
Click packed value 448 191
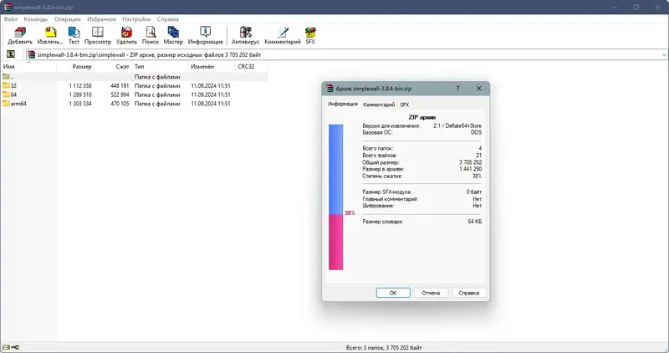click(x=120, y=86)
